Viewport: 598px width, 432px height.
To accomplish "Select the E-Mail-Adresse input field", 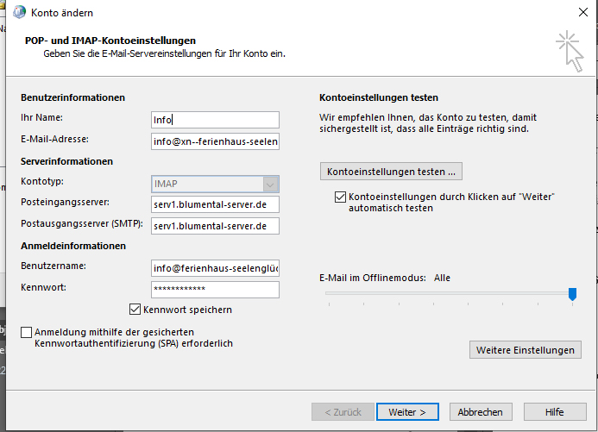I will pyautogui.click(x=215, y=141).
